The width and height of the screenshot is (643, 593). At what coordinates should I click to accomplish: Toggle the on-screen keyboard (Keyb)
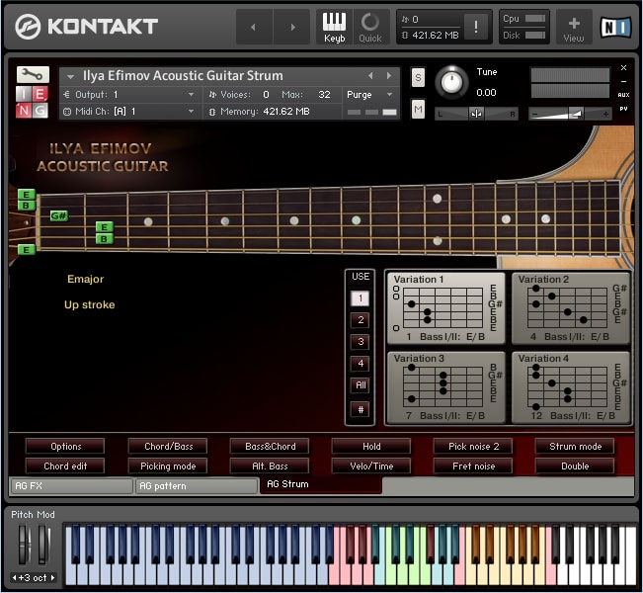[x=334, y=27]
